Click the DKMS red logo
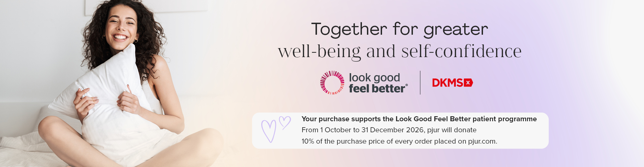This screenshot has width=644, height=167. point(452,83)
